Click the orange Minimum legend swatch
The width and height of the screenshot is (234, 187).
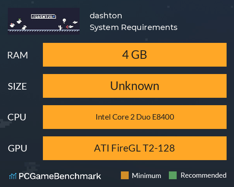click(x=125, y=175)
